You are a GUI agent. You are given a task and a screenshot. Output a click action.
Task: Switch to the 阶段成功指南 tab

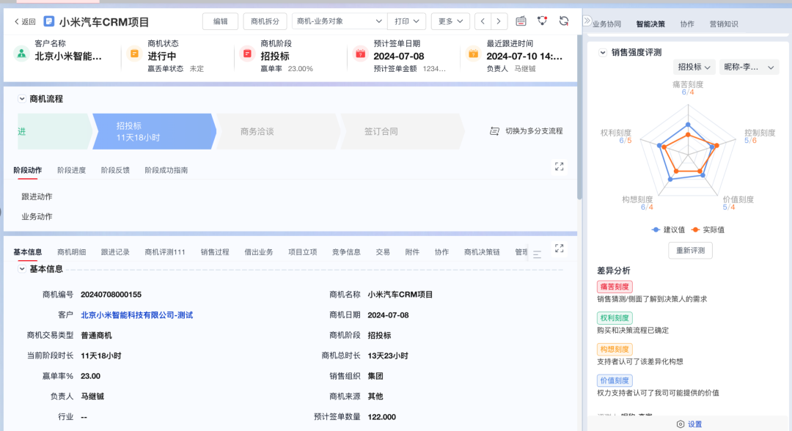166,170
